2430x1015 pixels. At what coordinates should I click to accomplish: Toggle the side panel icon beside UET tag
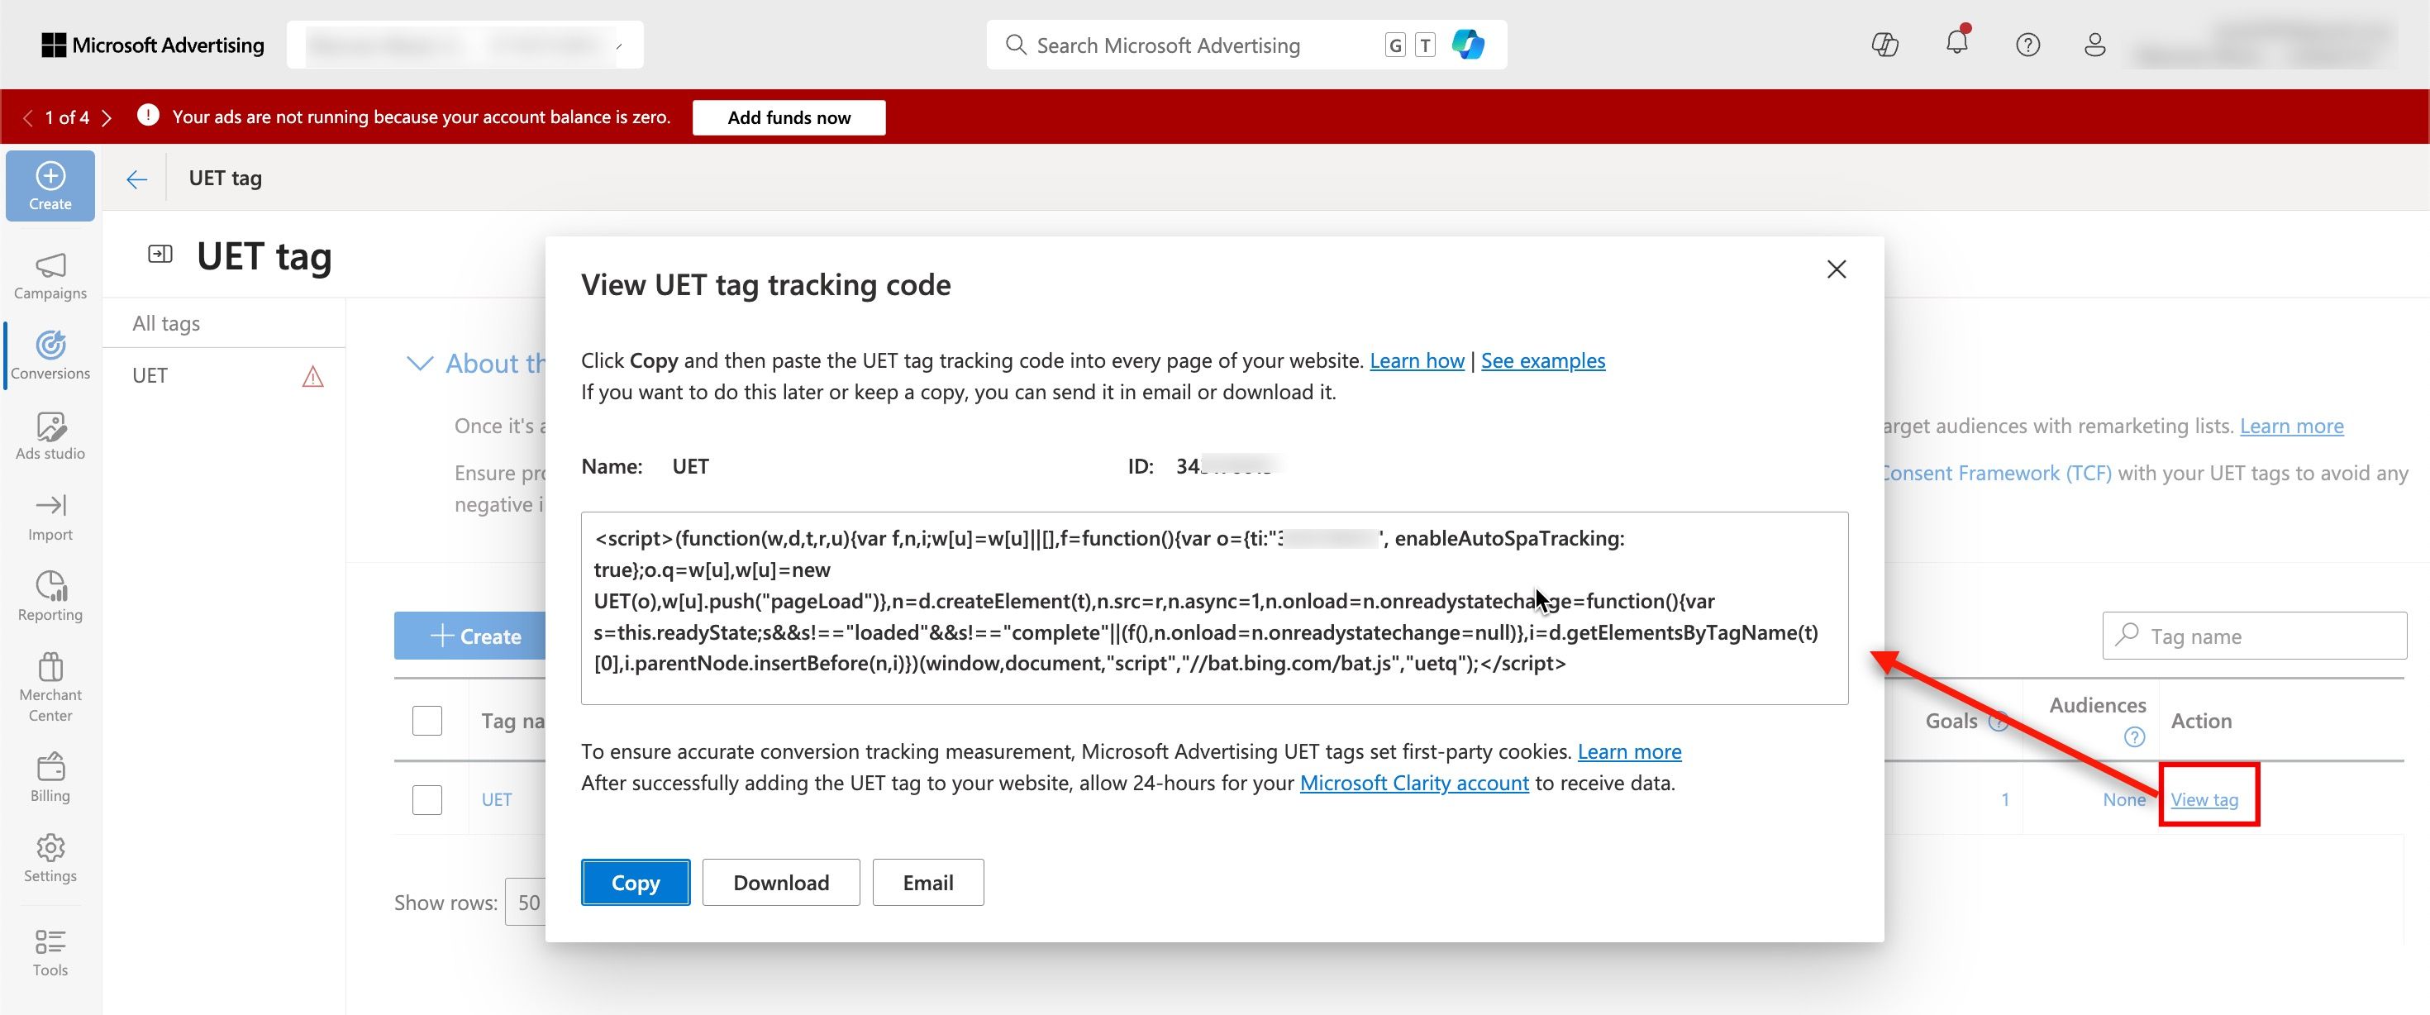click(160, 254)
